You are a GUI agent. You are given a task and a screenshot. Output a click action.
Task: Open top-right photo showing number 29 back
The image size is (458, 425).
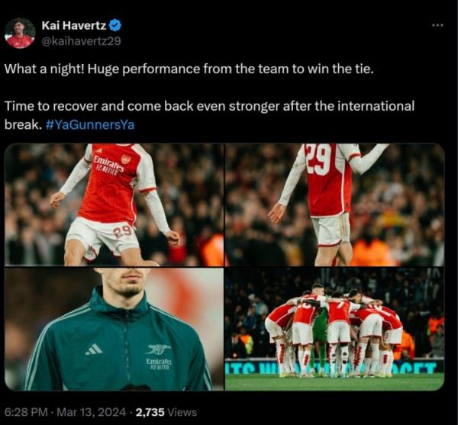pyautogui.click(x=334, y=204)
